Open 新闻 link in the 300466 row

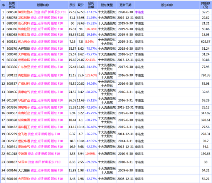click(x=47, y=92)
